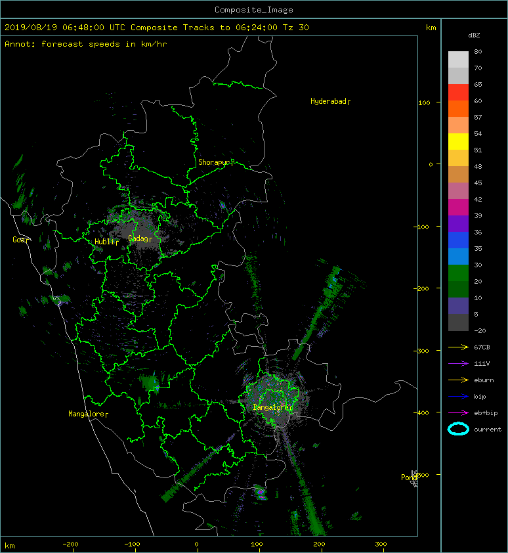Click the km unit label top right
Viewport: 508px width, 553px height.
coord(431,28)
